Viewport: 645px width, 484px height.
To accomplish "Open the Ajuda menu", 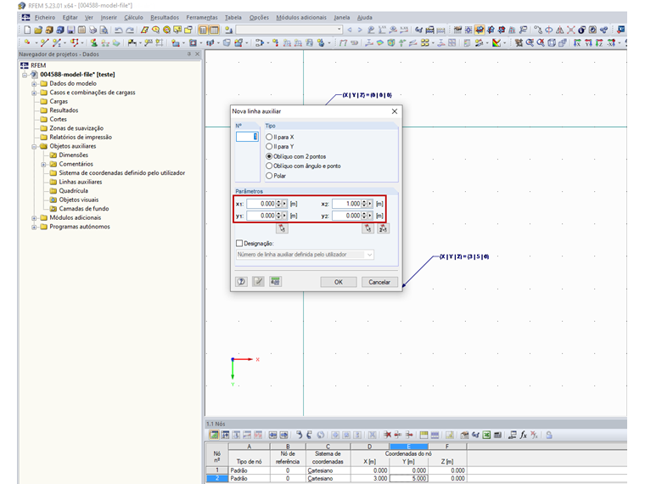I will click(x=364, y=17).
